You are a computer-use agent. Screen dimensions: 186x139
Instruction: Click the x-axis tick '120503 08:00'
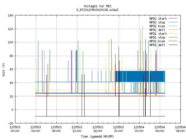point(56,129)
